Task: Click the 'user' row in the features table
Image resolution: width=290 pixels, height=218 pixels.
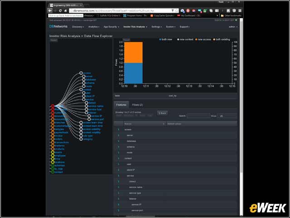Action: click(176, 164)
